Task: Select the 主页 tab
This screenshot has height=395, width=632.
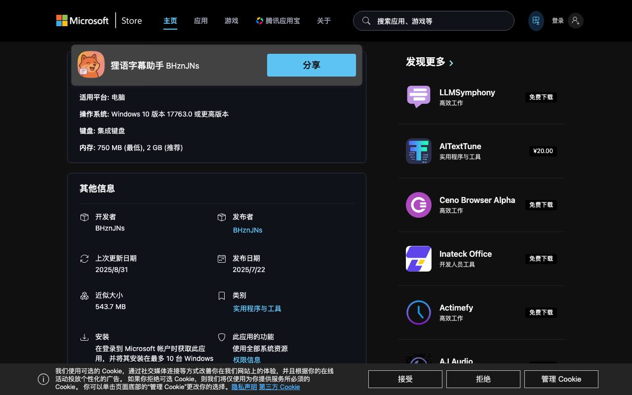Action: (170, 21)
